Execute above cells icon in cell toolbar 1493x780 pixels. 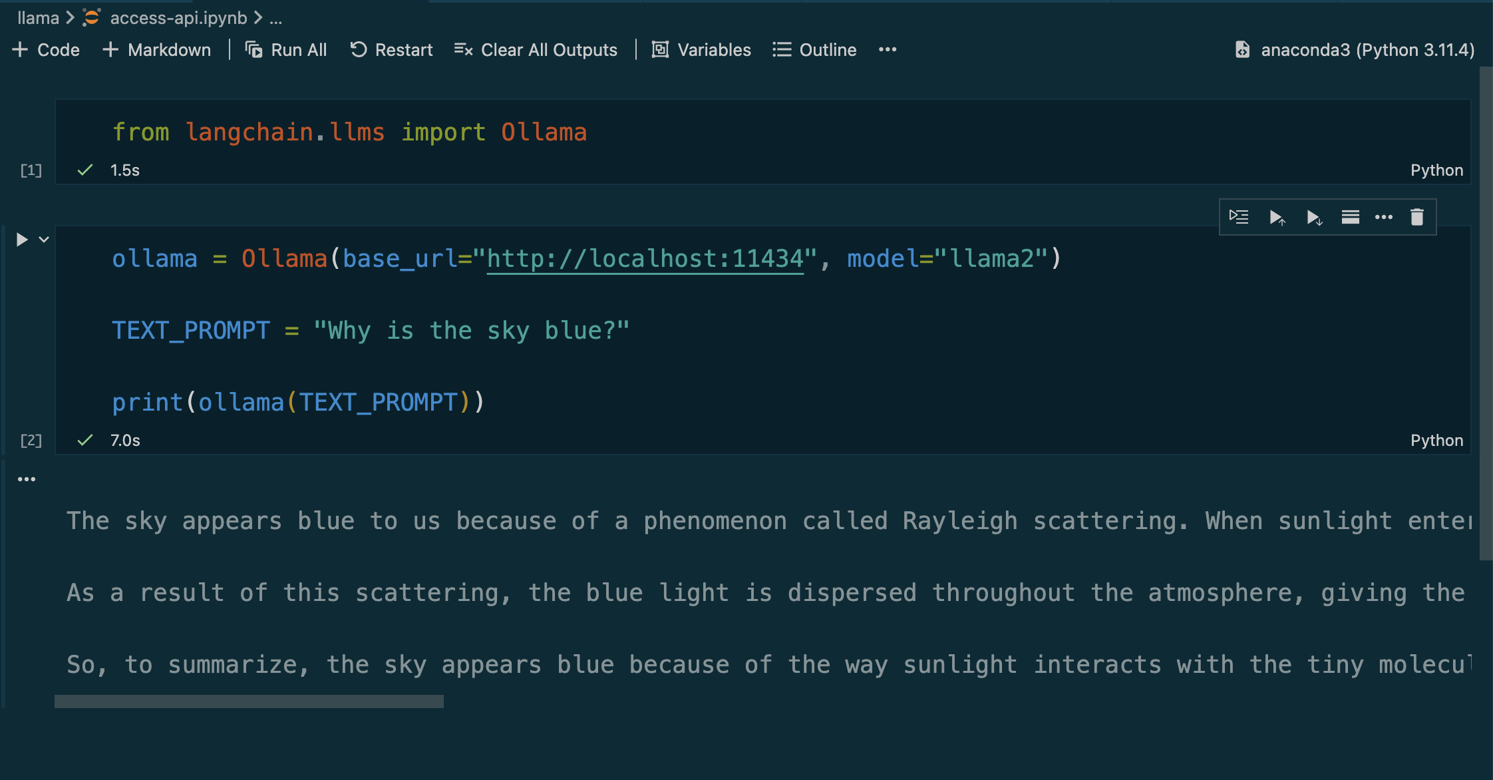[1276, 217]
